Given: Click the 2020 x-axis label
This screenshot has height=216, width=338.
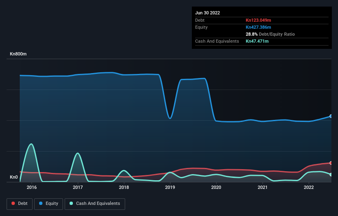Looking at the screenshot, I should pyautogui.click(x=216, y=187).
